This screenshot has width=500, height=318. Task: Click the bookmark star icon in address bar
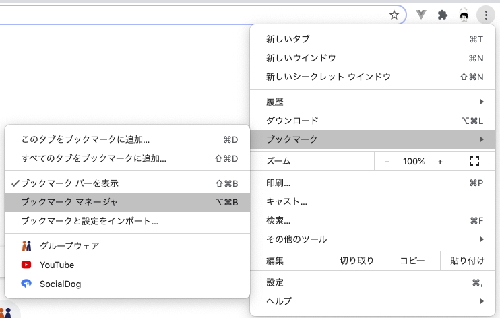(394, 15)
